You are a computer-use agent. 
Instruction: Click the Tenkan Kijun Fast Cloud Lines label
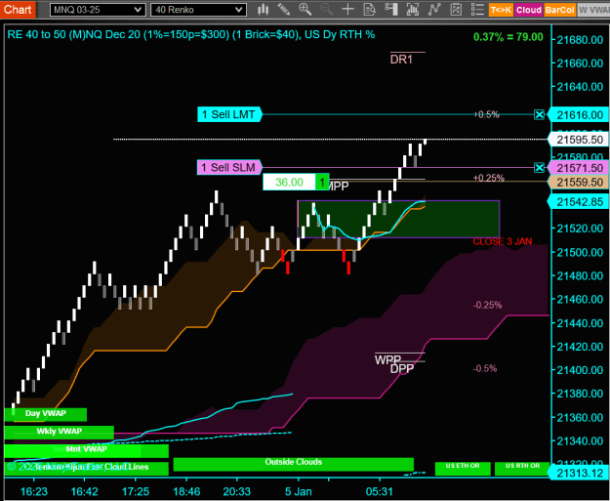click(x=86, y=468)
